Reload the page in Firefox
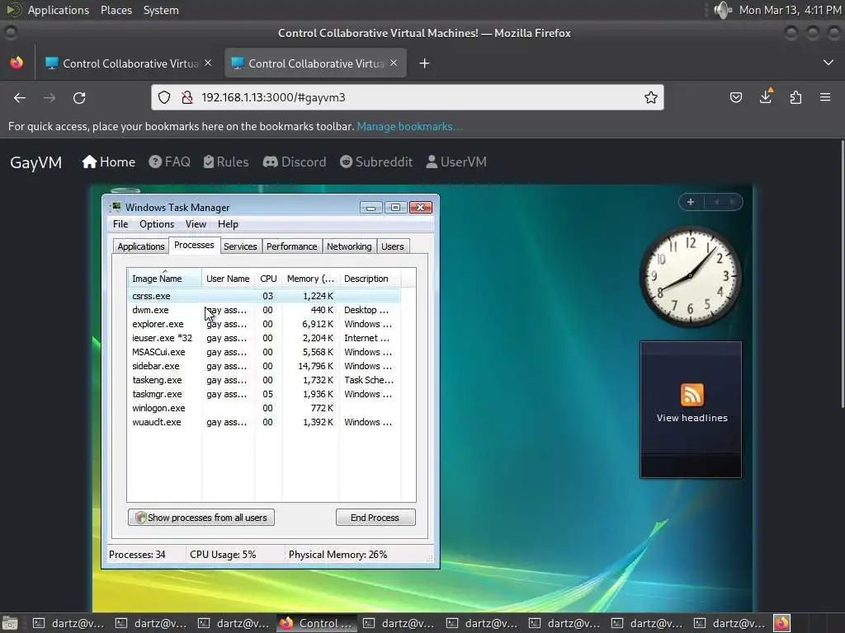Image resolution: width=845 pixels, height=633 pixels. 79,97
